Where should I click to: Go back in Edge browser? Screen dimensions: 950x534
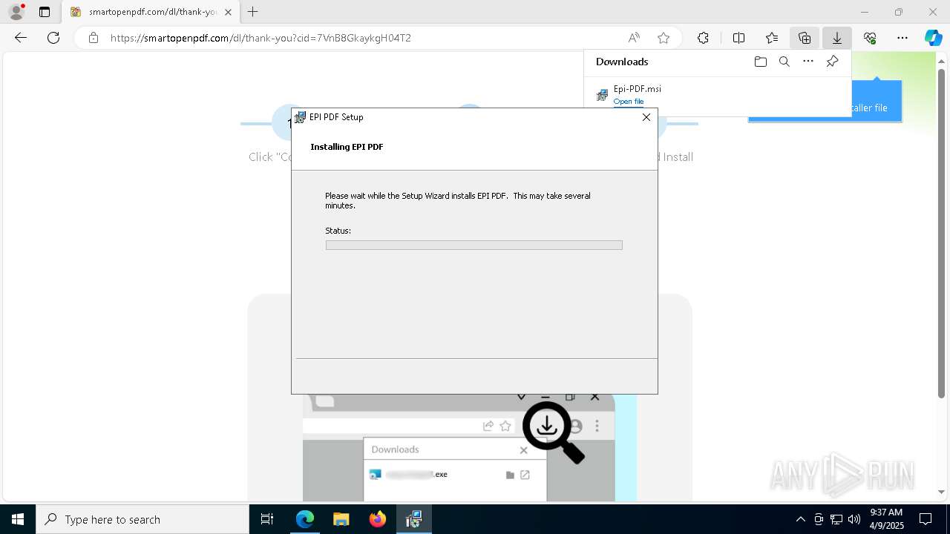[21, 38]
